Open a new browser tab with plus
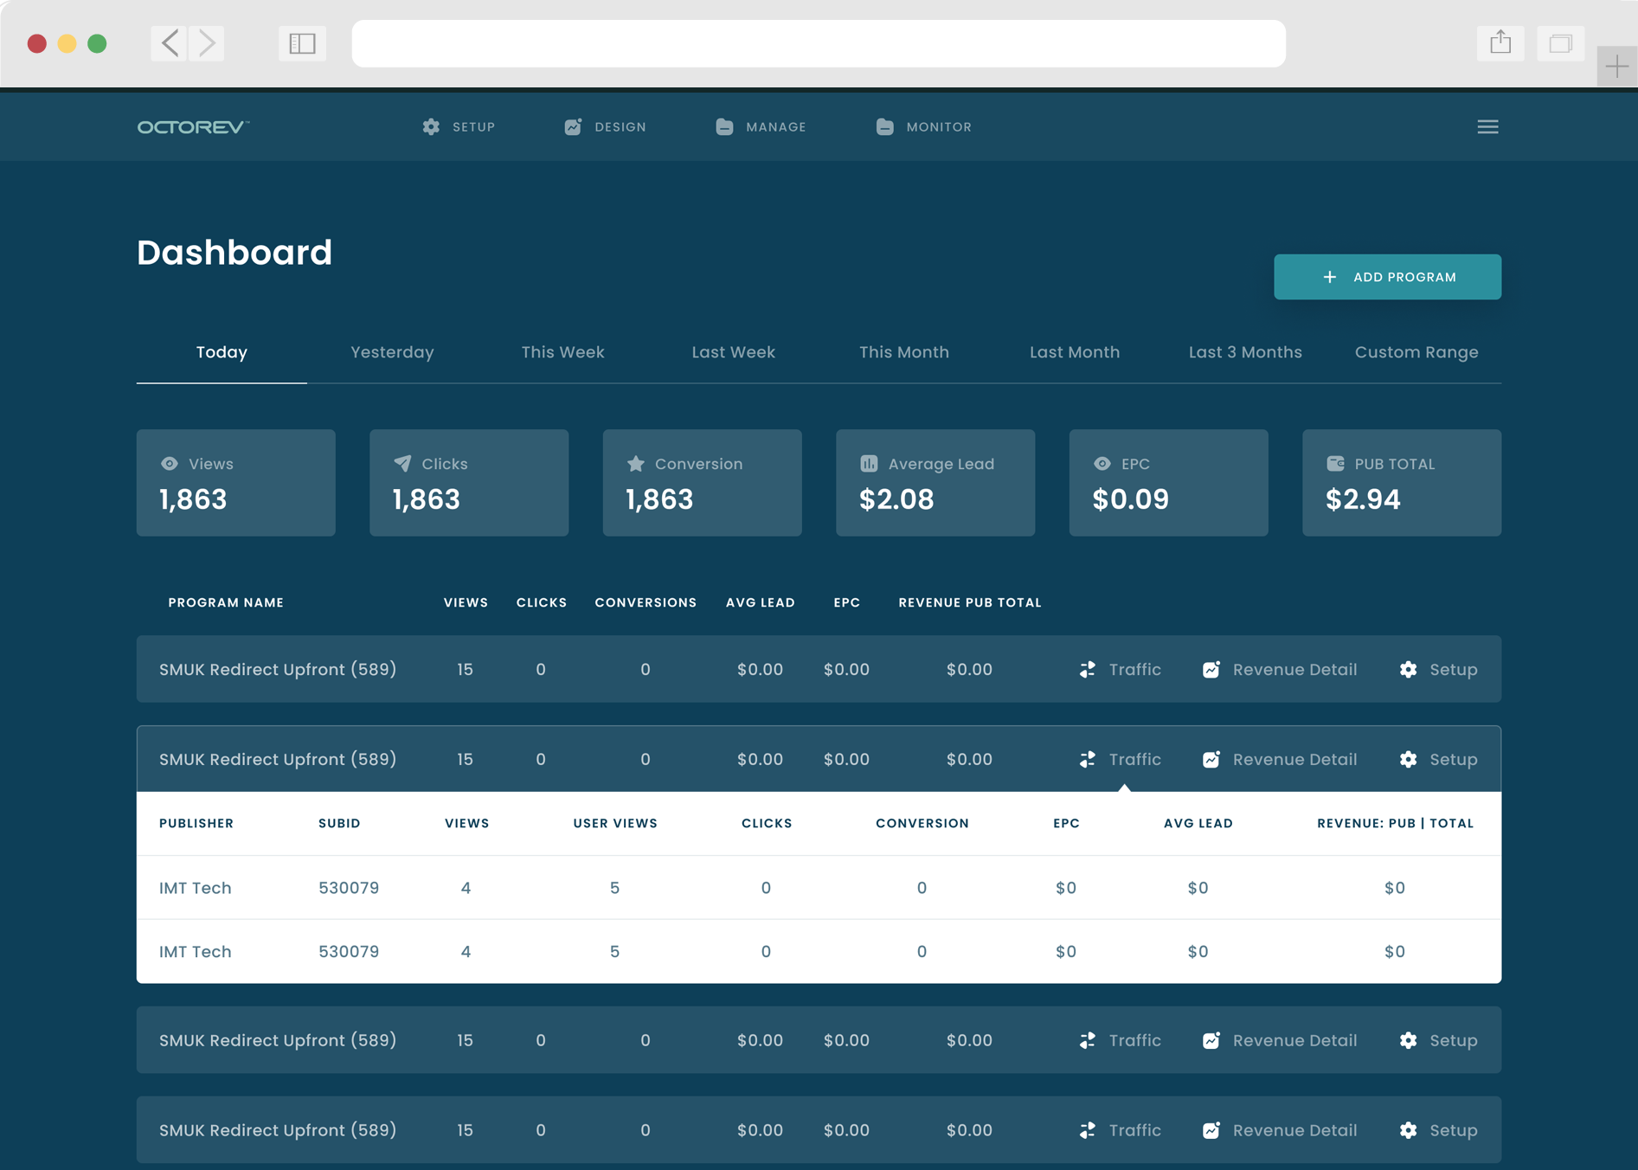The height and width of the screenshot is (1170, 1638). [x=1616, y=66]
